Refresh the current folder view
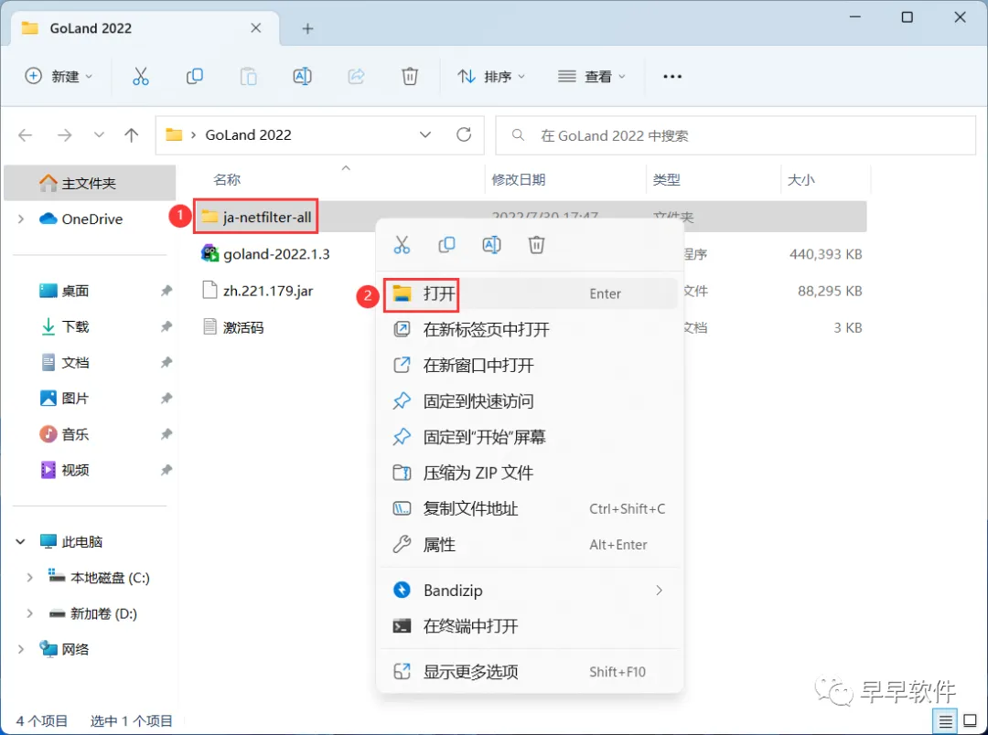Image resolution: width=988 pixels, height=735 pixels. 464,134
